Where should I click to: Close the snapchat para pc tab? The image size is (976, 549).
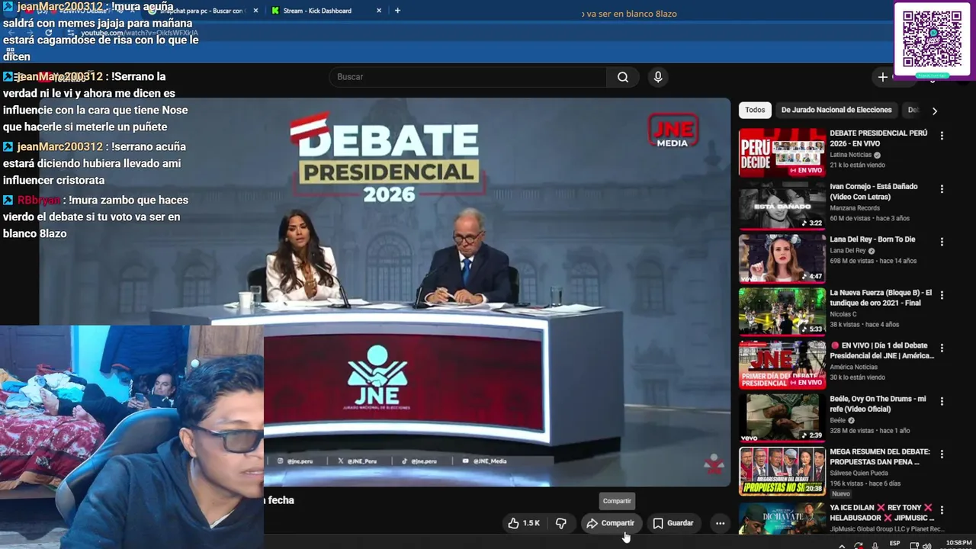255,11
